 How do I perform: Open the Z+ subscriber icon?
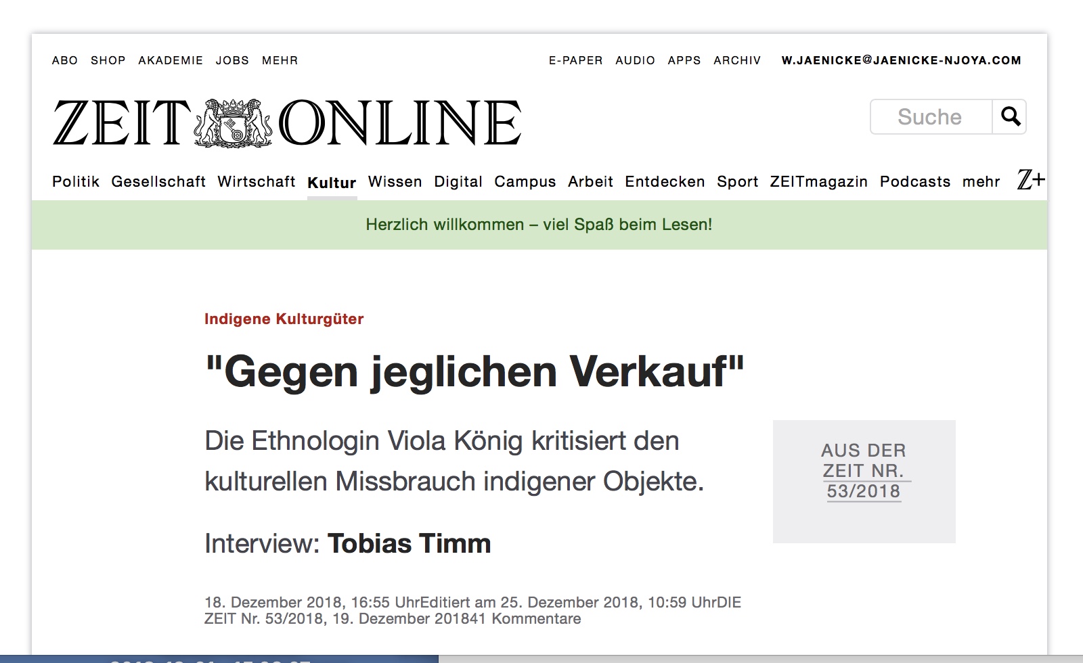tap(1032, 180)
